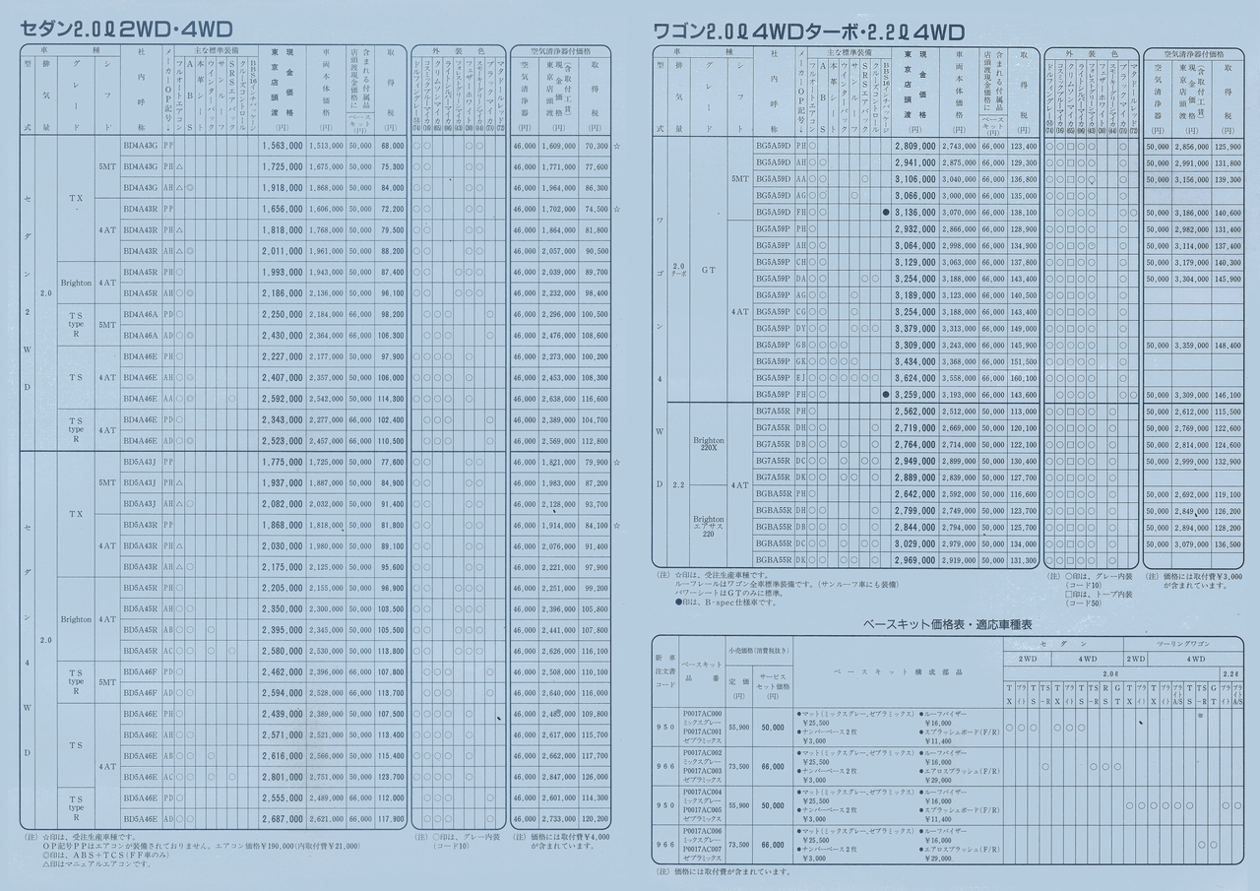Click the wagon price 3,434,000
The height and width of the screenshot is (891, 1260).
pyautogui.click(x=914, y=362)
